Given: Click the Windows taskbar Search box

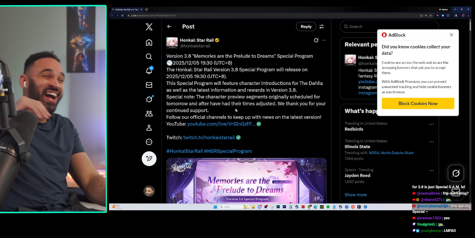Looking at the screenshot, I should (234, 207).
